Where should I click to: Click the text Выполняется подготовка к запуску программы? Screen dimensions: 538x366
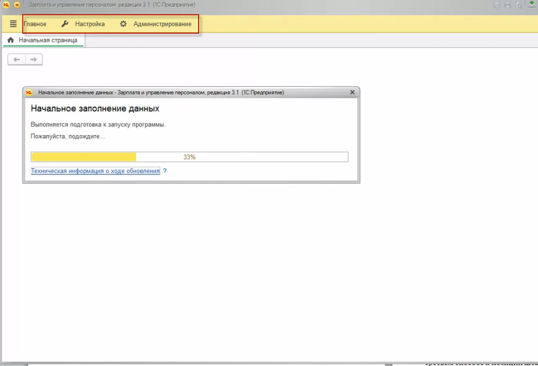[x=98, y=125]
